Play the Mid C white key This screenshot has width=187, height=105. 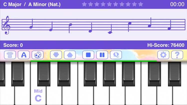(38, 96)
